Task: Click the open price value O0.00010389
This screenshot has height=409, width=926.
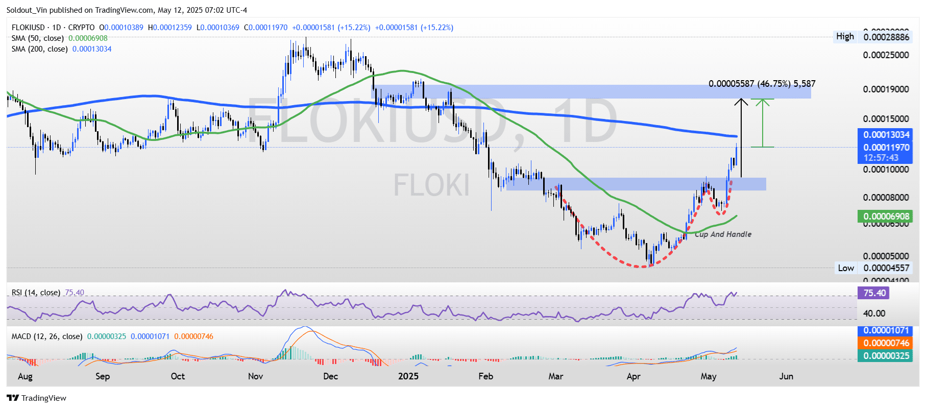Action: pos(121,28)
